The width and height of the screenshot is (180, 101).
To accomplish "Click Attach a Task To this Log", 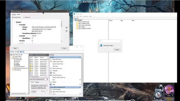I will (x=59, y=77).
